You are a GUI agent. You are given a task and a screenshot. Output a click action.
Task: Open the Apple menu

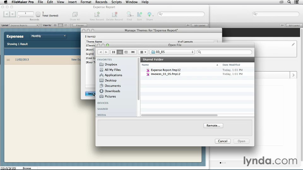pyautogui.click(x=6, y=2)
